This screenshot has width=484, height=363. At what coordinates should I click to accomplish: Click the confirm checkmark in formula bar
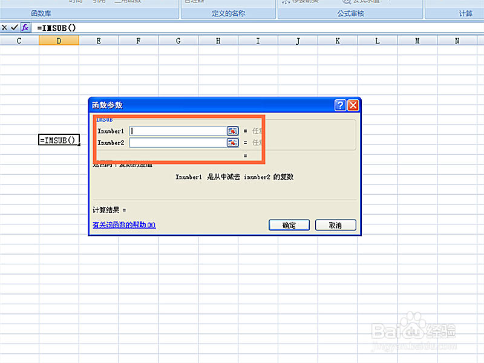[x=15, y=28]
